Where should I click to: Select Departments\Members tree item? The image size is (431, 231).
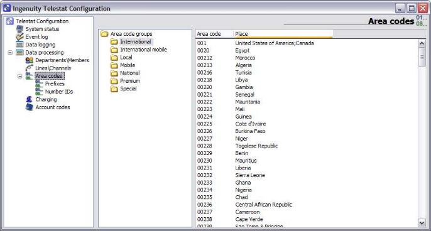coord(62,60)
